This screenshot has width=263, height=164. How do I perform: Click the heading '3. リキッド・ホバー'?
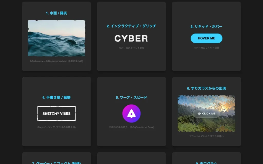point(206,27)
